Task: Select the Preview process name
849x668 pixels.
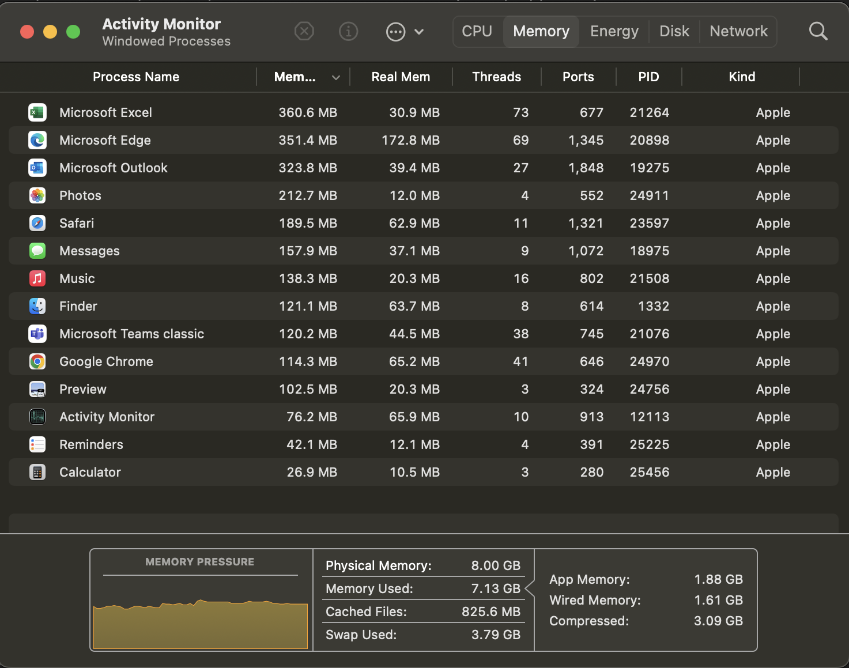Action: (x=83, y=389)
